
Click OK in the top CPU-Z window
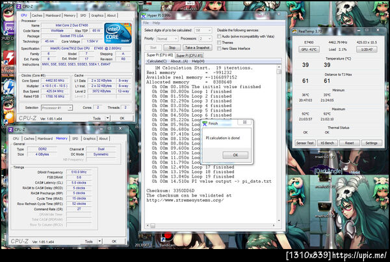pos(122,118)
